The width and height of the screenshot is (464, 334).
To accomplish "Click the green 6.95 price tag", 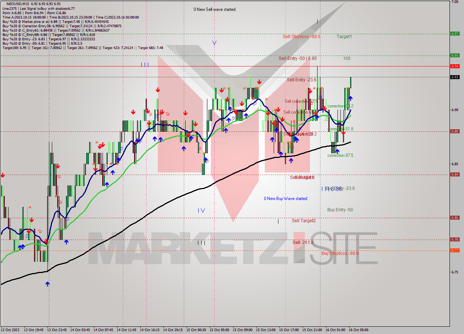I will pos(455,55).
